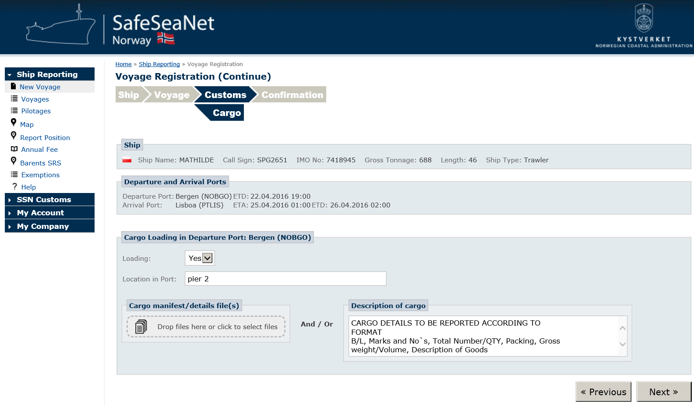
Task: Open the Annual Fee link
Action: (x=39, y=149)
